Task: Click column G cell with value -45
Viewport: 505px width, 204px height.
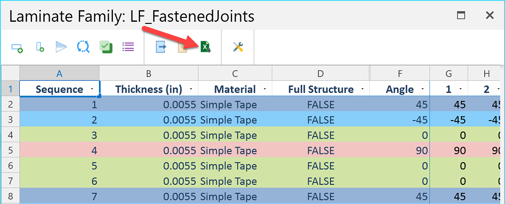Action: click(x=449, y=120)
